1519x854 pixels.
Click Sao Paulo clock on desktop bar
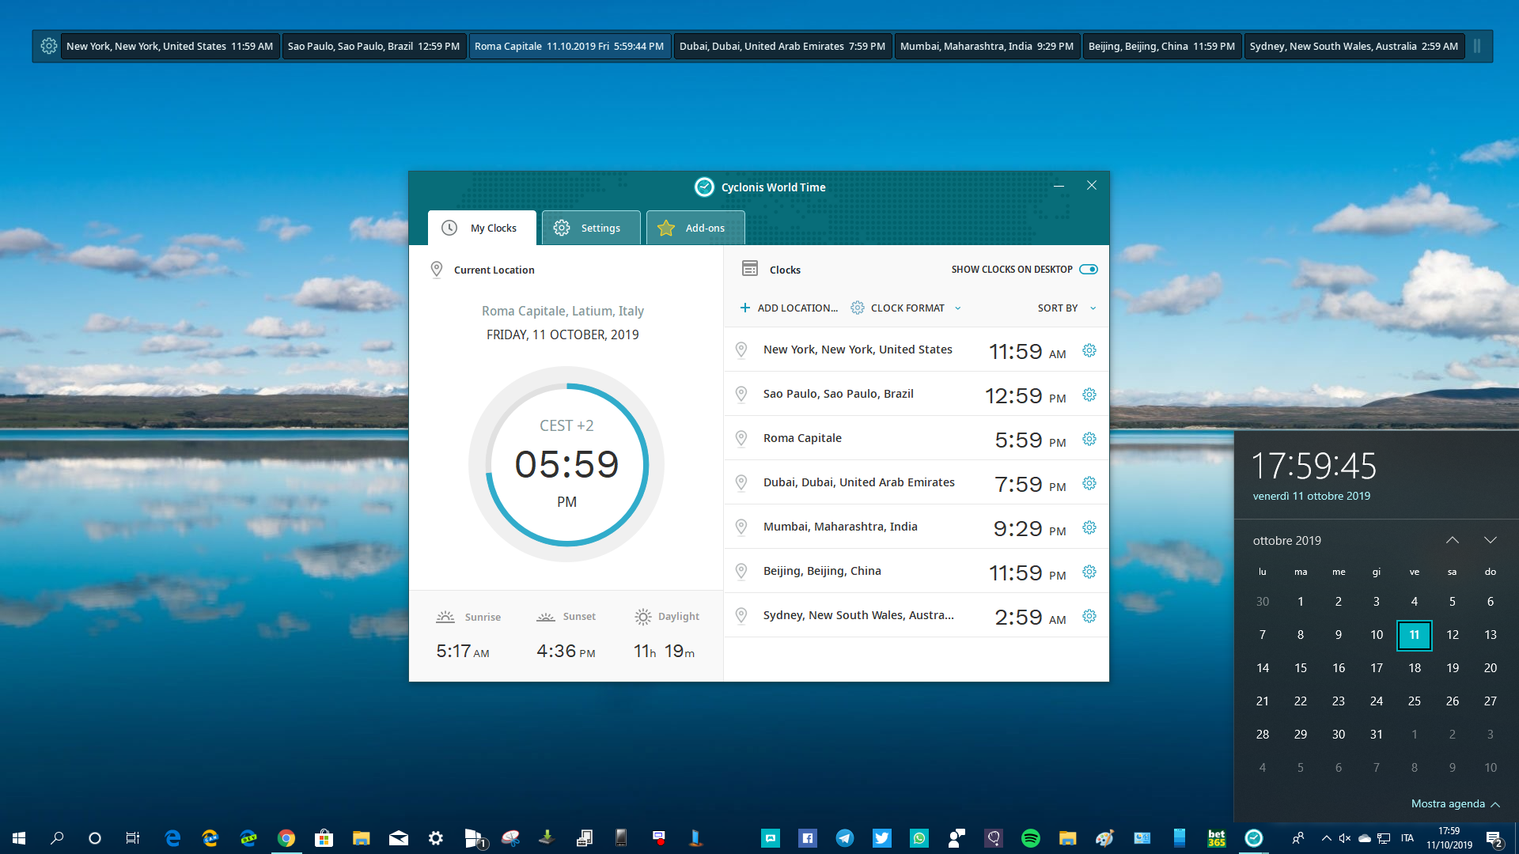pyautogui.click(x=373, y=46)
